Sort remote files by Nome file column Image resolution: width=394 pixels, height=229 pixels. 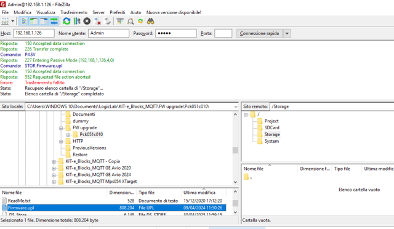coord(270,169)
